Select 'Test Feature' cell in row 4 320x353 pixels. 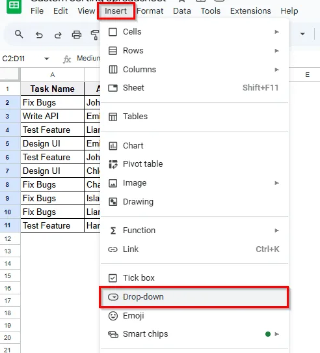tap(52, 130)
